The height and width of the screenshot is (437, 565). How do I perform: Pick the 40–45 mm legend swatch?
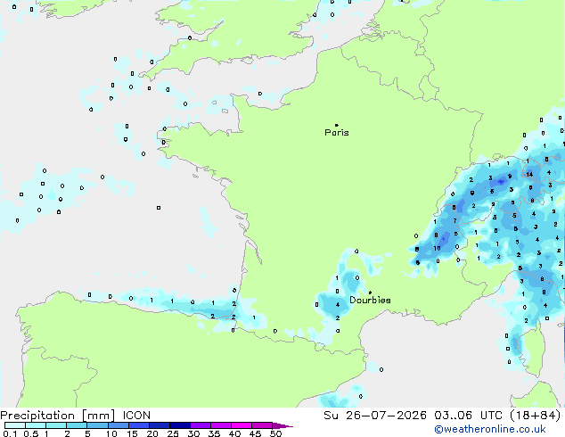point(242,425)
